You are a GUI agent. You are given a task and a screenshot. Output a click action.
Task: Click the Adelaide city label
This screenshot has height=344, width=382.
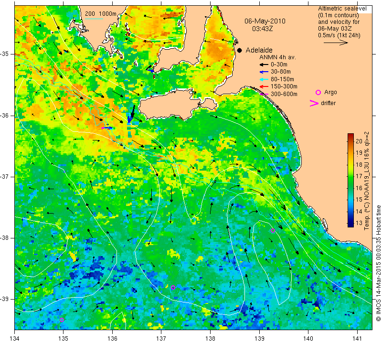(259, 50)
